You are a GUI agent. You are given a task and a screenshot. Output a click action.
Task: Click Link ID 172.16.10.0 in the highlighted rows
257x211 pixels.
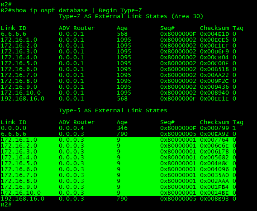21,193
